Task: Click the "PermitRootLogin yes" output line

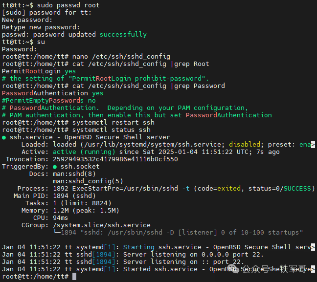Action: click(39, 71)
